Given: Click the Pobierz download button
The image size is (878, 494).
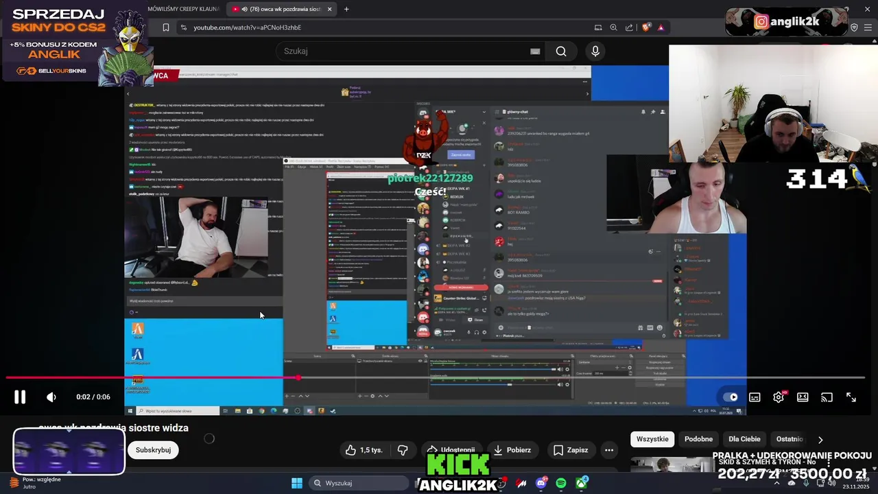Looking at the screenshot, I should coord(512,450).
